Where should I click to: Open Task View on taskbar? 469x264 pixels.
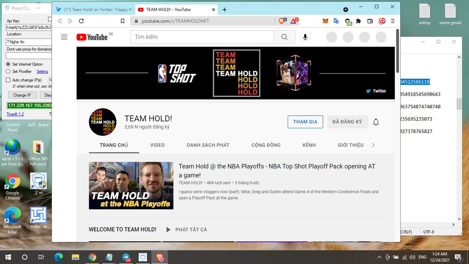point(41,257)
